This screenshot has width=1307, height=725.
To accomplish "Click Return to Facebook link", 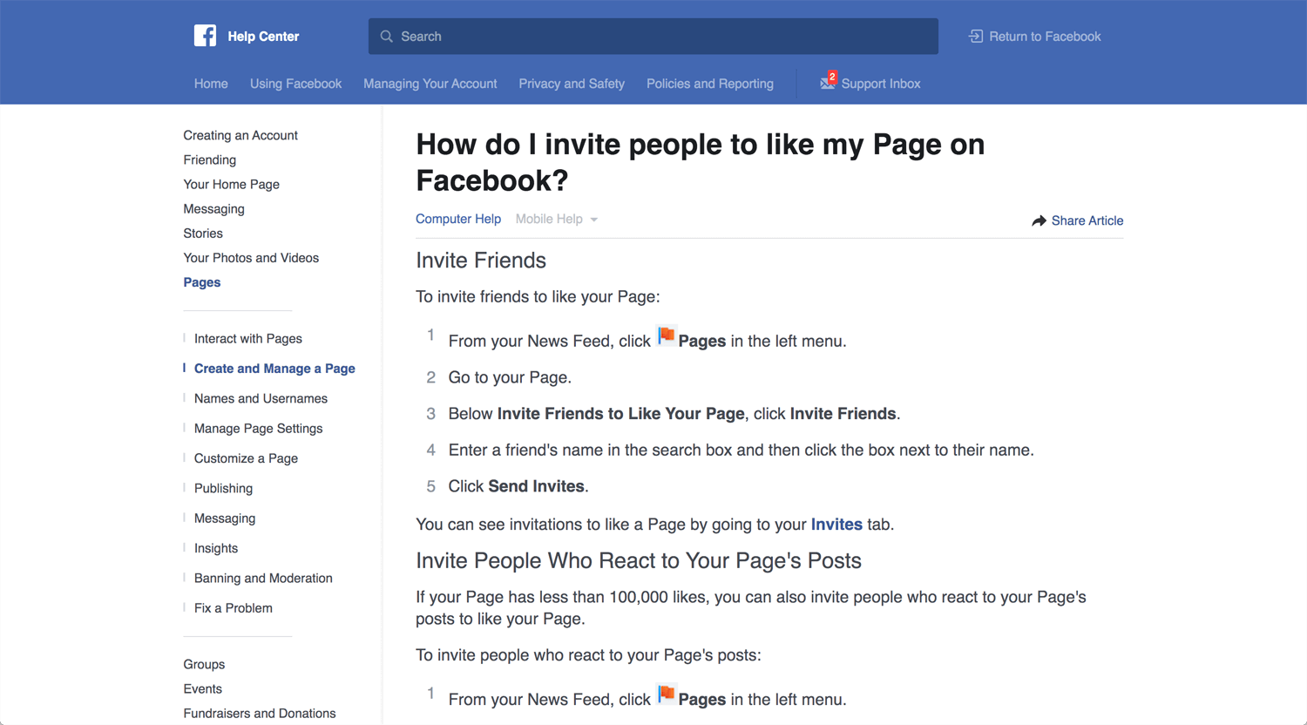I will (x=1045, y=37).
